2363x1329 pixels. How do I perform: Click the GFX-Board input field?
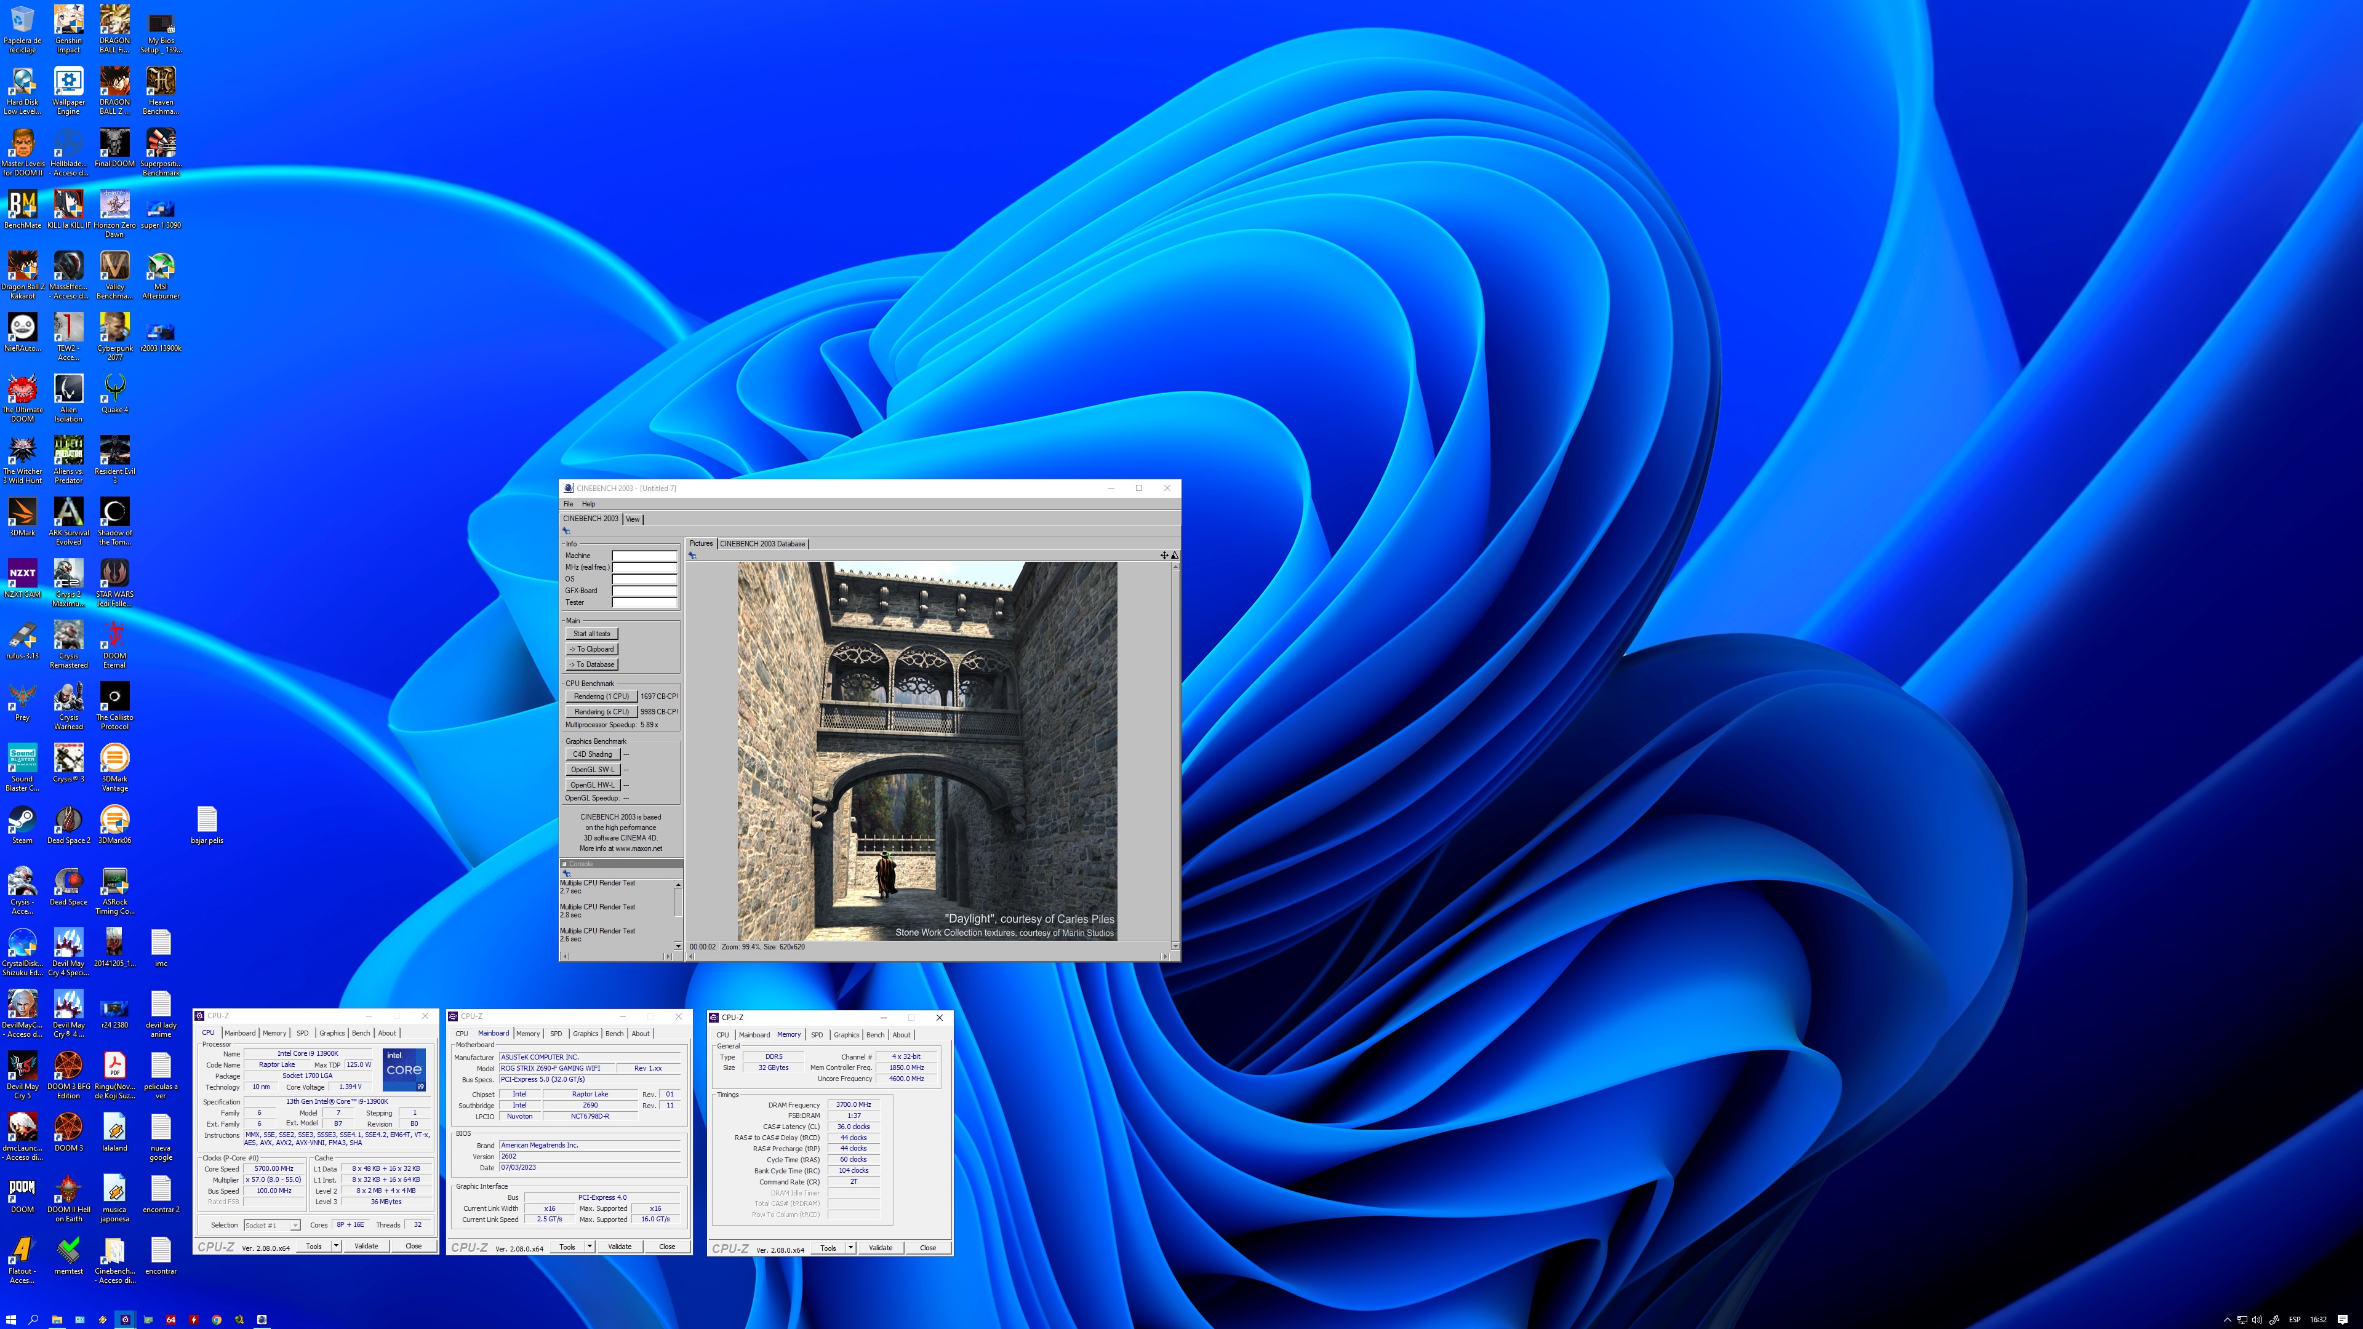(x=645, y=591)
